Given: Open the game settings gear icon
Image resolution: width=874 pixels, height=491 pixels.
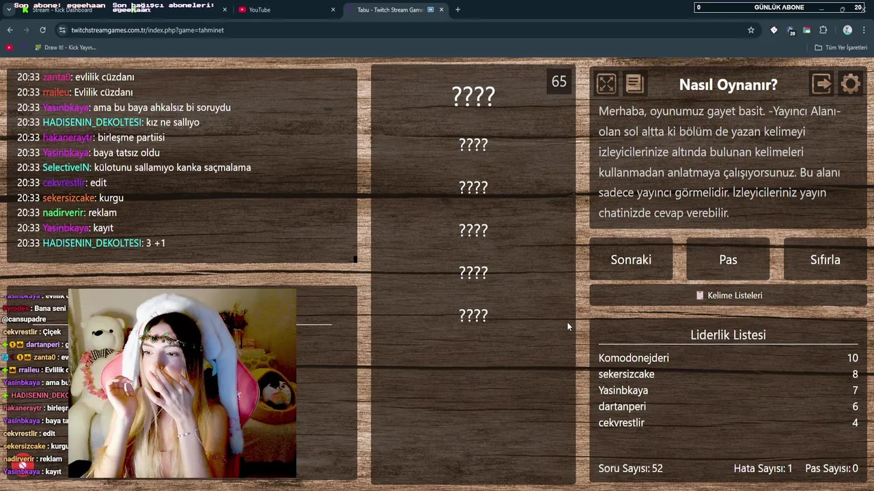Looking at the screenshot, I should coord(850,84).
